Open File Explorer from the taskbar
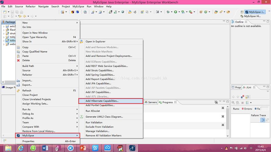This screenshot has width=271, height=152. pyautogui.click(x=8, y=148)
